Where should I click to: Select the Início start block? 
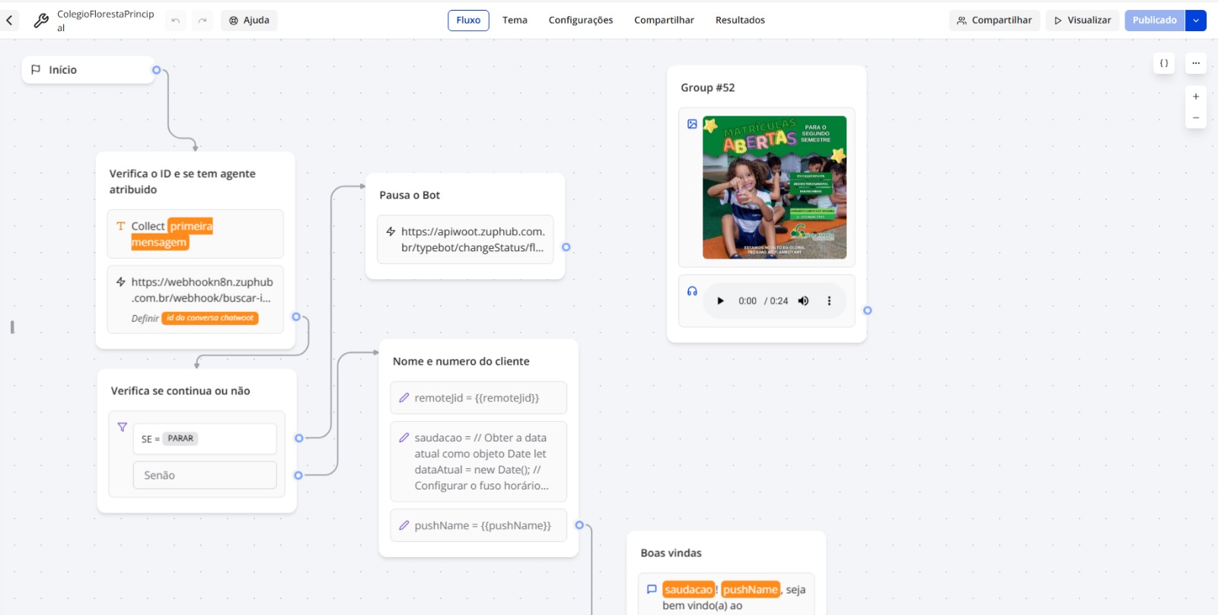pyautogui.click(x=88, y=70)
